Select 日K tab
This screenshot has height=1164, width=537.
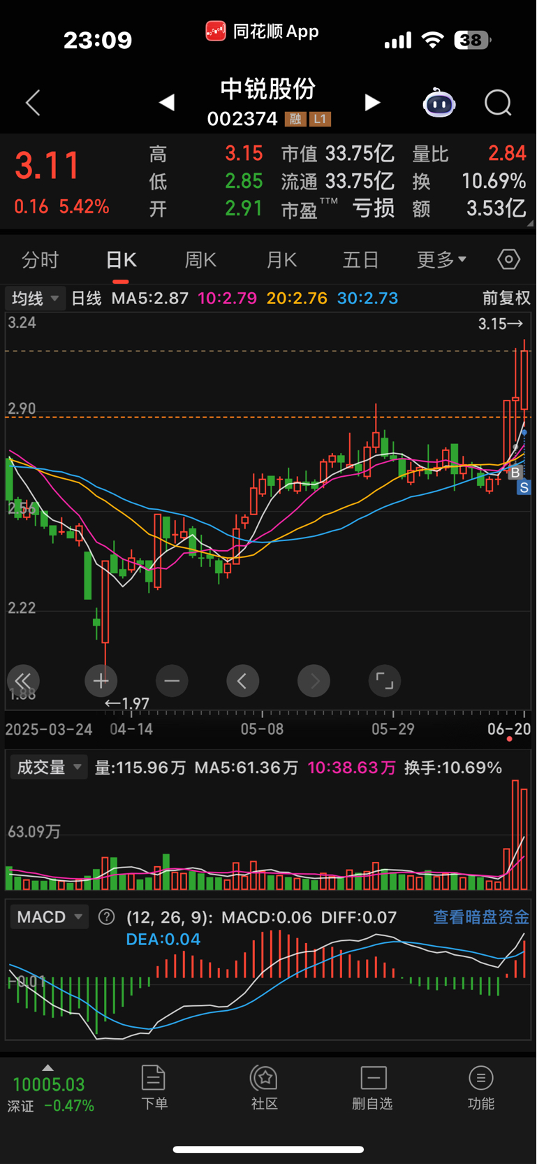coord(121,260)
